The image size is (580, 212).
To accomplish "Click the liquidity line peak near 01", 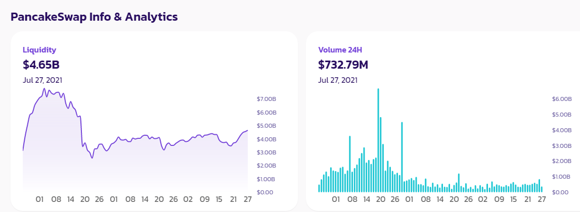I will pyautogui.click(x=44, y=89).
